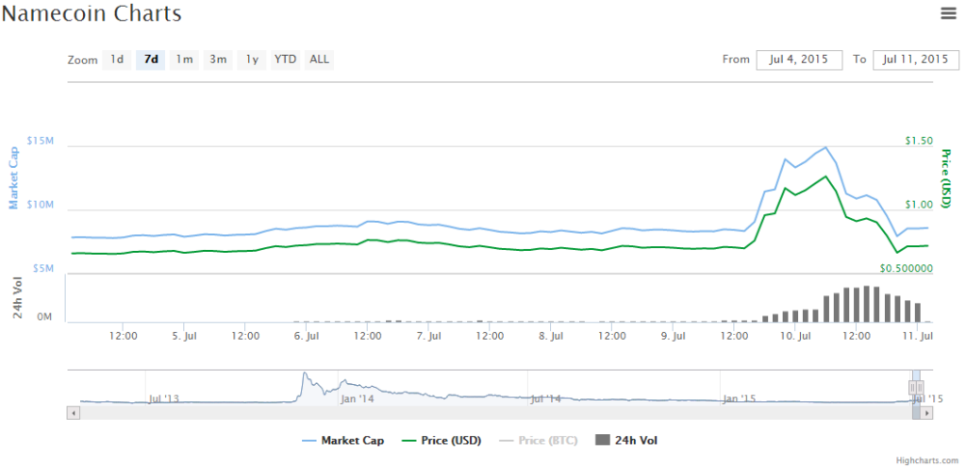Click the '$1.50' price axis label
The height and width of the screenshot is (468, 966).
click(919, 141)
